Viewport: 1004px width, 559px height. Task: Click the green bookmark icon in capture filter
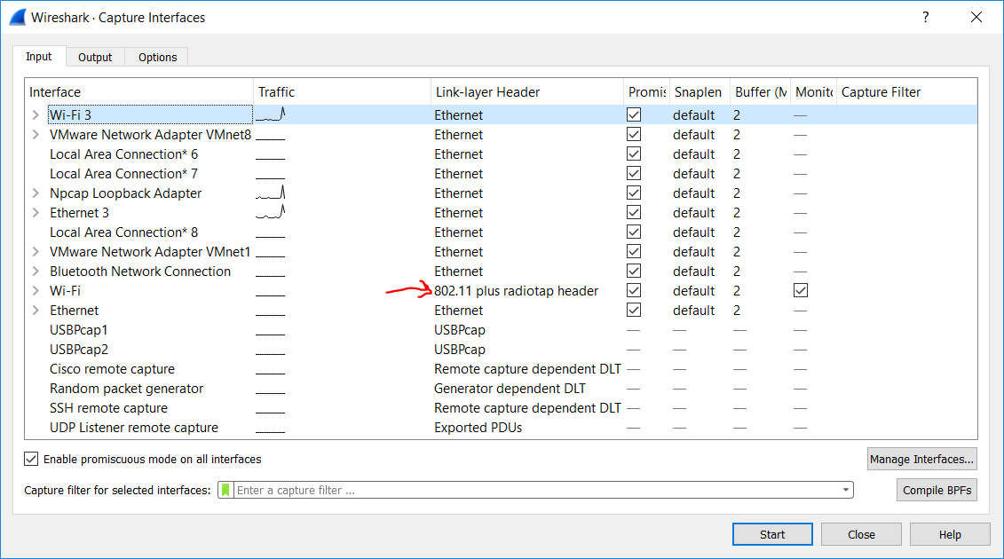point(225,491)
